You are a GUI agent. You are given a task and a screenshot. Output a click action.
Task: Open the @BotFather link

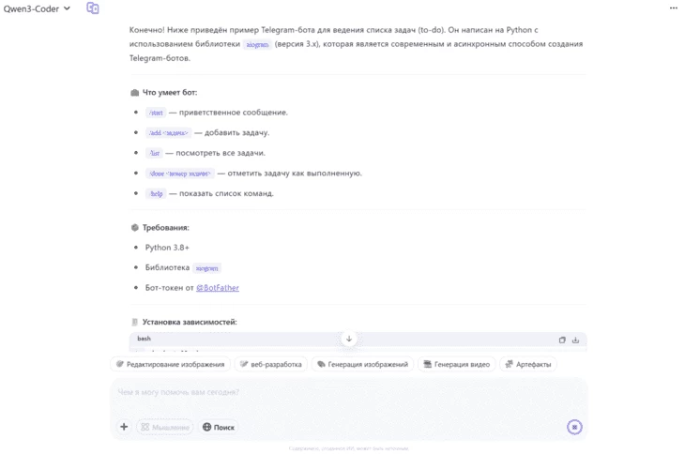click(218, 288)
